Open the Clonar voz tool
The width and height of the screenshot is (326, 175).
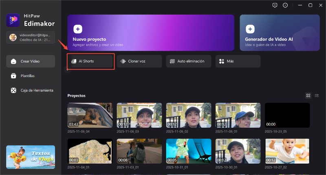coord(139,61)
